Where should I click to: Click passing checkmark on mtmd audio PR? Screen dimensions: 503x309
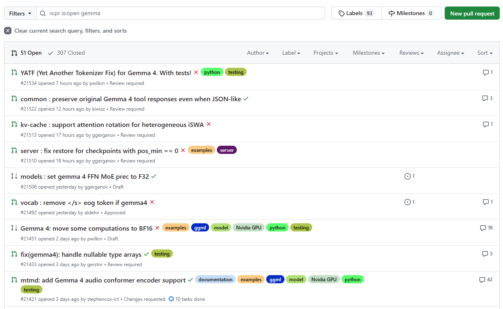(190, 280)
